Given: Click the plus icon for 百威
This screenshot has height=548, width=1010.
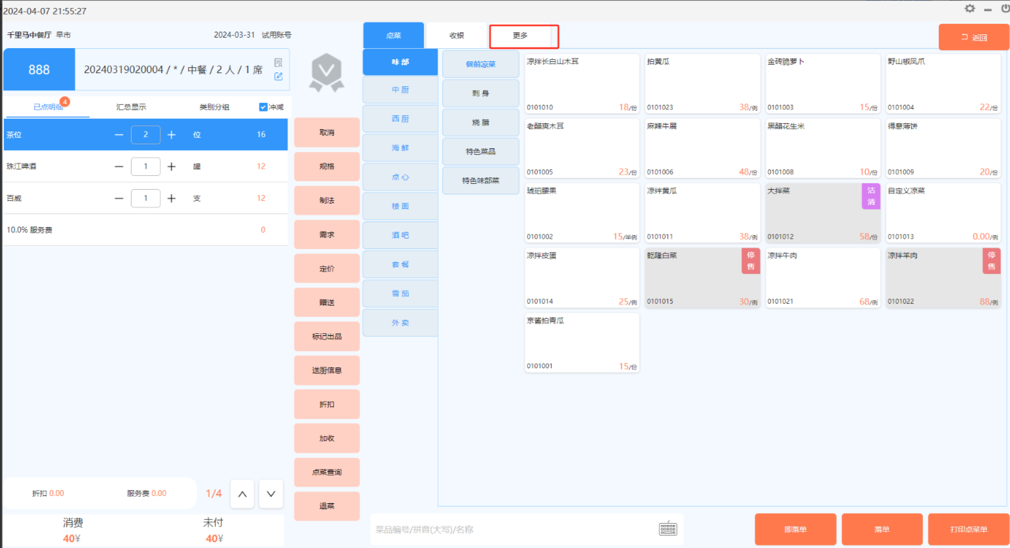Looking at the screenshot, I should click(x=171, y=198).
